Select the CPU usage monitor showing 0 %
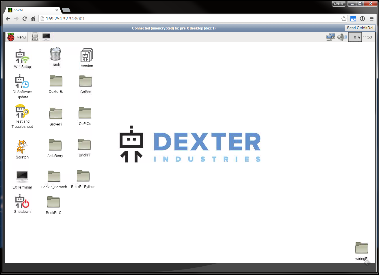 click(x=355, y=37)
